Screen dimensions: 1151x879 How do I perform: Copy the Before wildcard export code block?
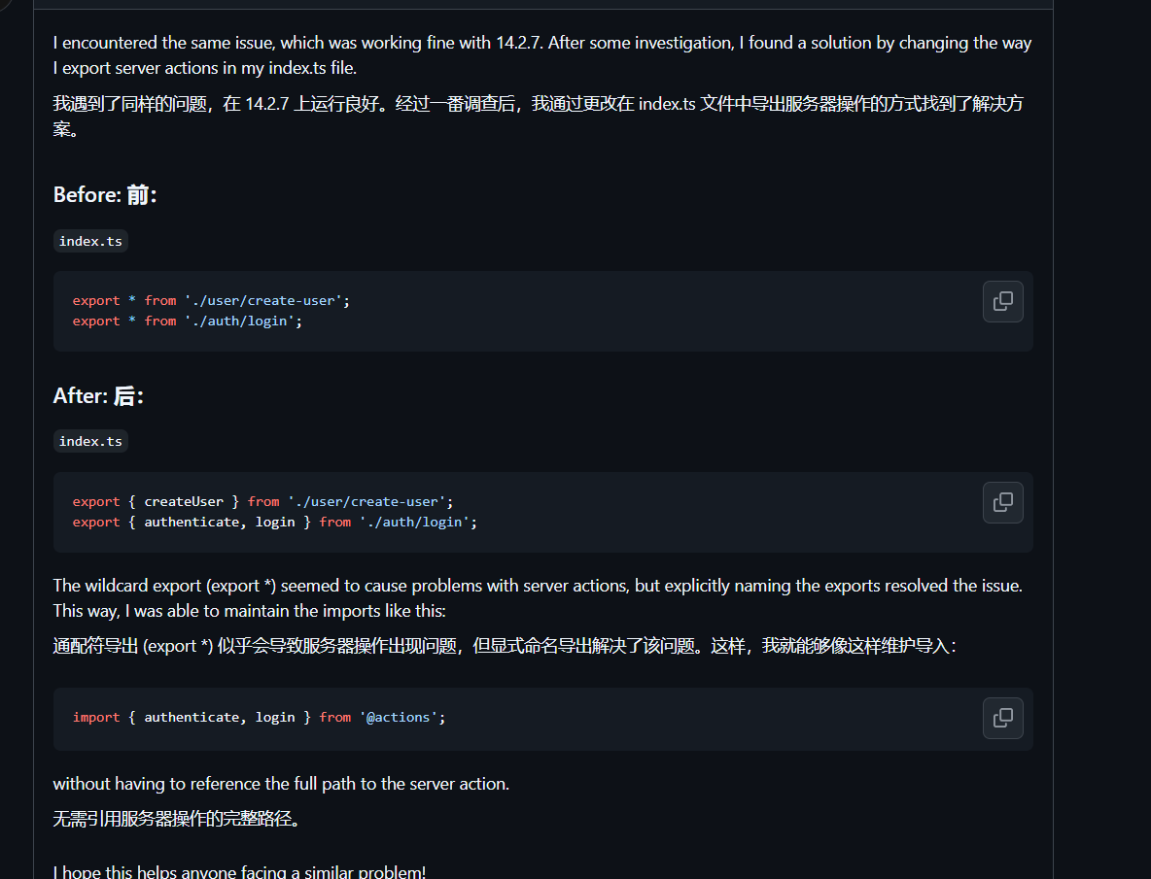point(1002,301)
